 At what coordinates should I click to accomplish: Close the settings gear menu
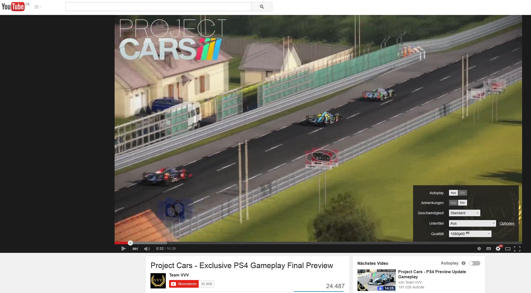[x=498, y=249]
